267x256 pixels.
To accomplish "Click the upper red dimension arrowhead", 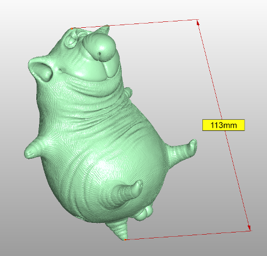I will (198, 22).
